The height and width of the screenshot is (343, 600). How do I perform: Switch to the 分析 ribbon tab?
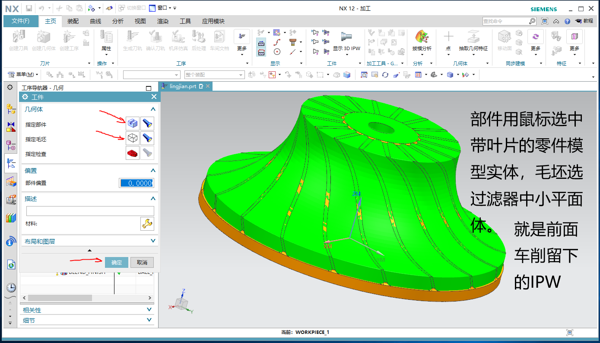tap(117, 21)
